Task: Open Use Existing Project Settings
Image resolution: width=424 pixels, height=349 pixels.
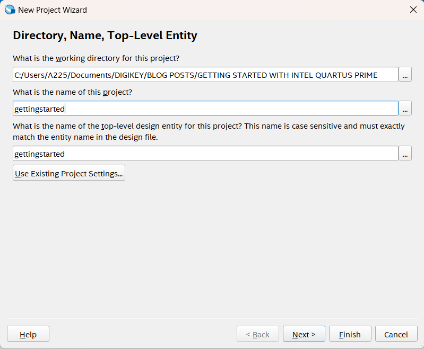Action: (x=69, y=173)
